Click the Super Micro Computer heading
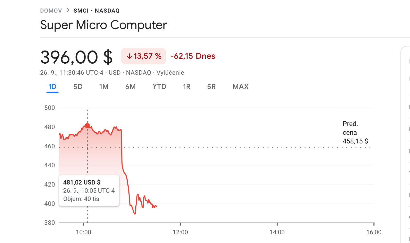 pyautogui.click(x=104, y=25)
